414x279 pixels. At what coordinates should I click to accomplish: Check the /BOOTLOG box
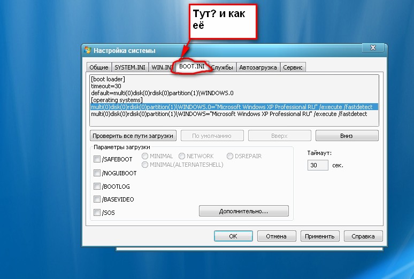tap(97, 186)
